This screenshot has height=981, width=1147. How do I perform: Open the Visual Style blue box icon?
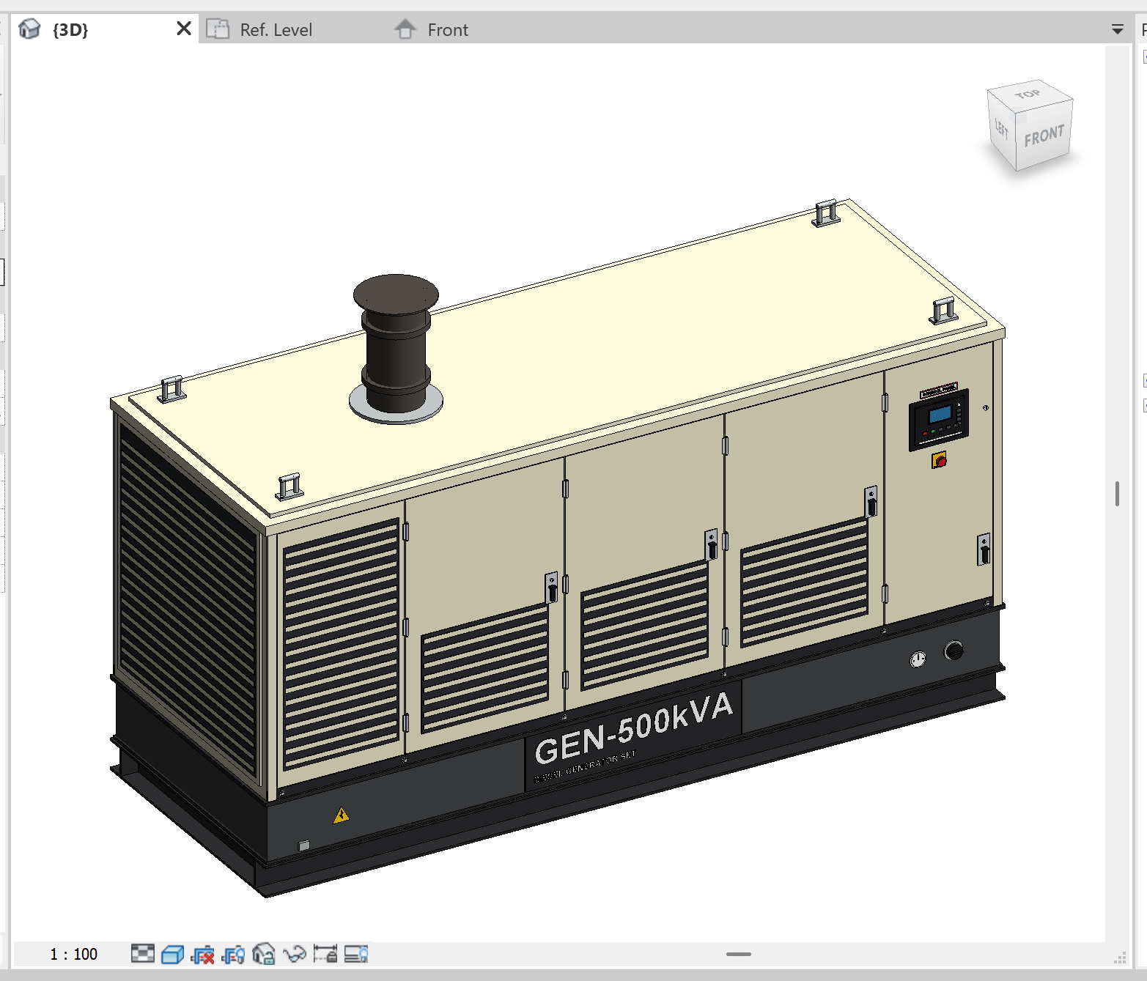(172, 954)
